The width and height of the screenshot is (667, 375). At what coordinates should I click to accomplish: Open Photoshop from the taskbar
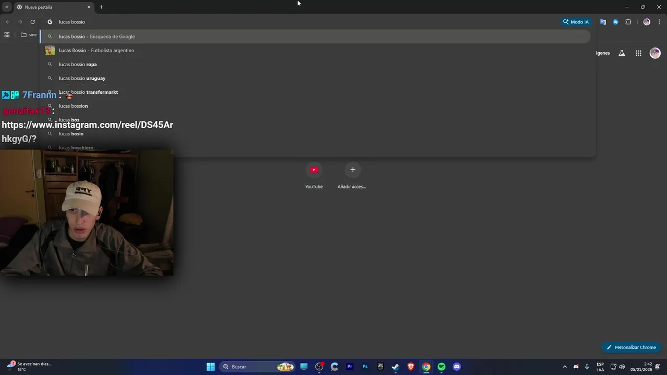(x=365, y=367)
